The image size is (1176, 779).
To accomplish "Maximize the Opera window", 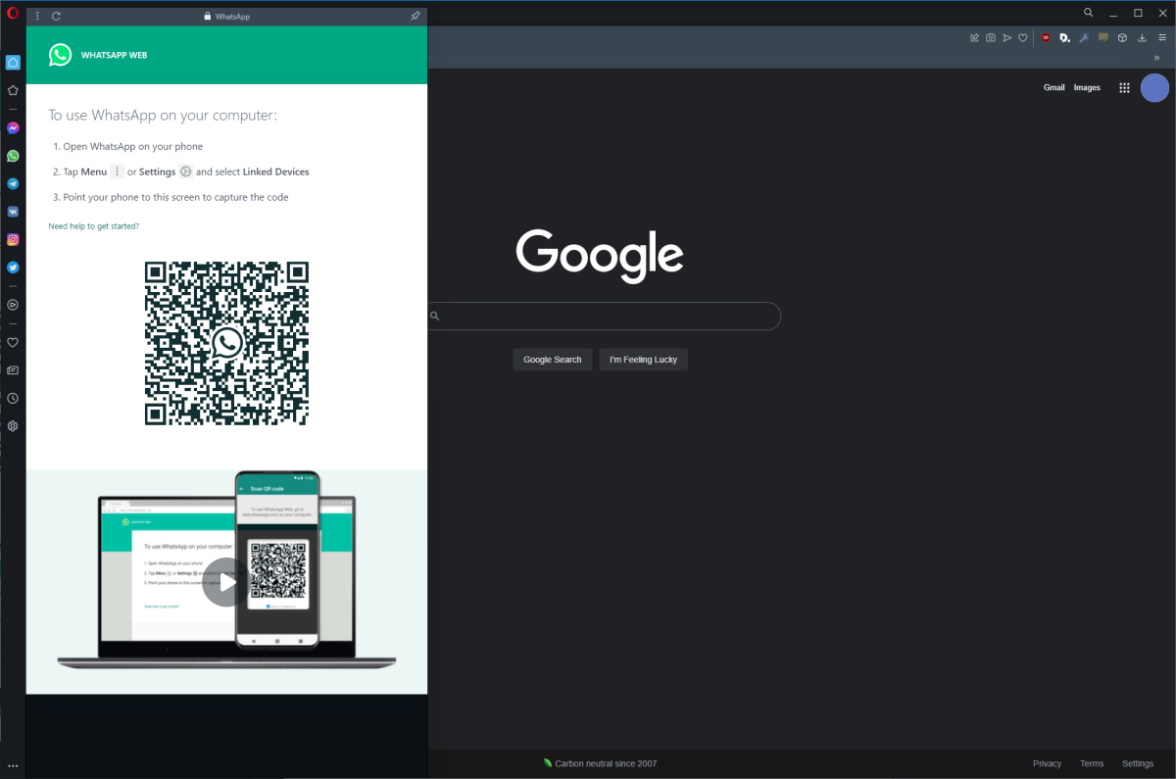I will tap(1138, 13).
